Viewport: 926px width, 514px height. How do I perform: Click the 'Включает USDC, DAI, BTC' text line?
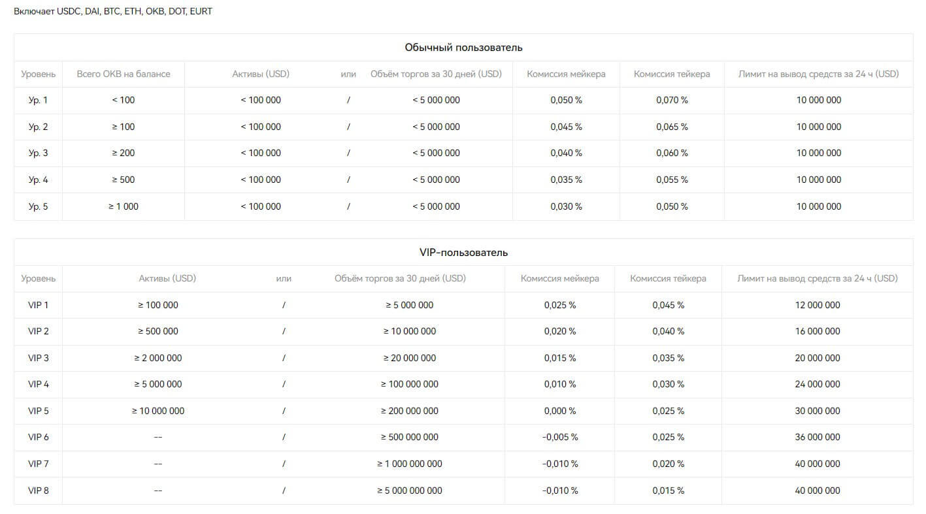[113, 11]
